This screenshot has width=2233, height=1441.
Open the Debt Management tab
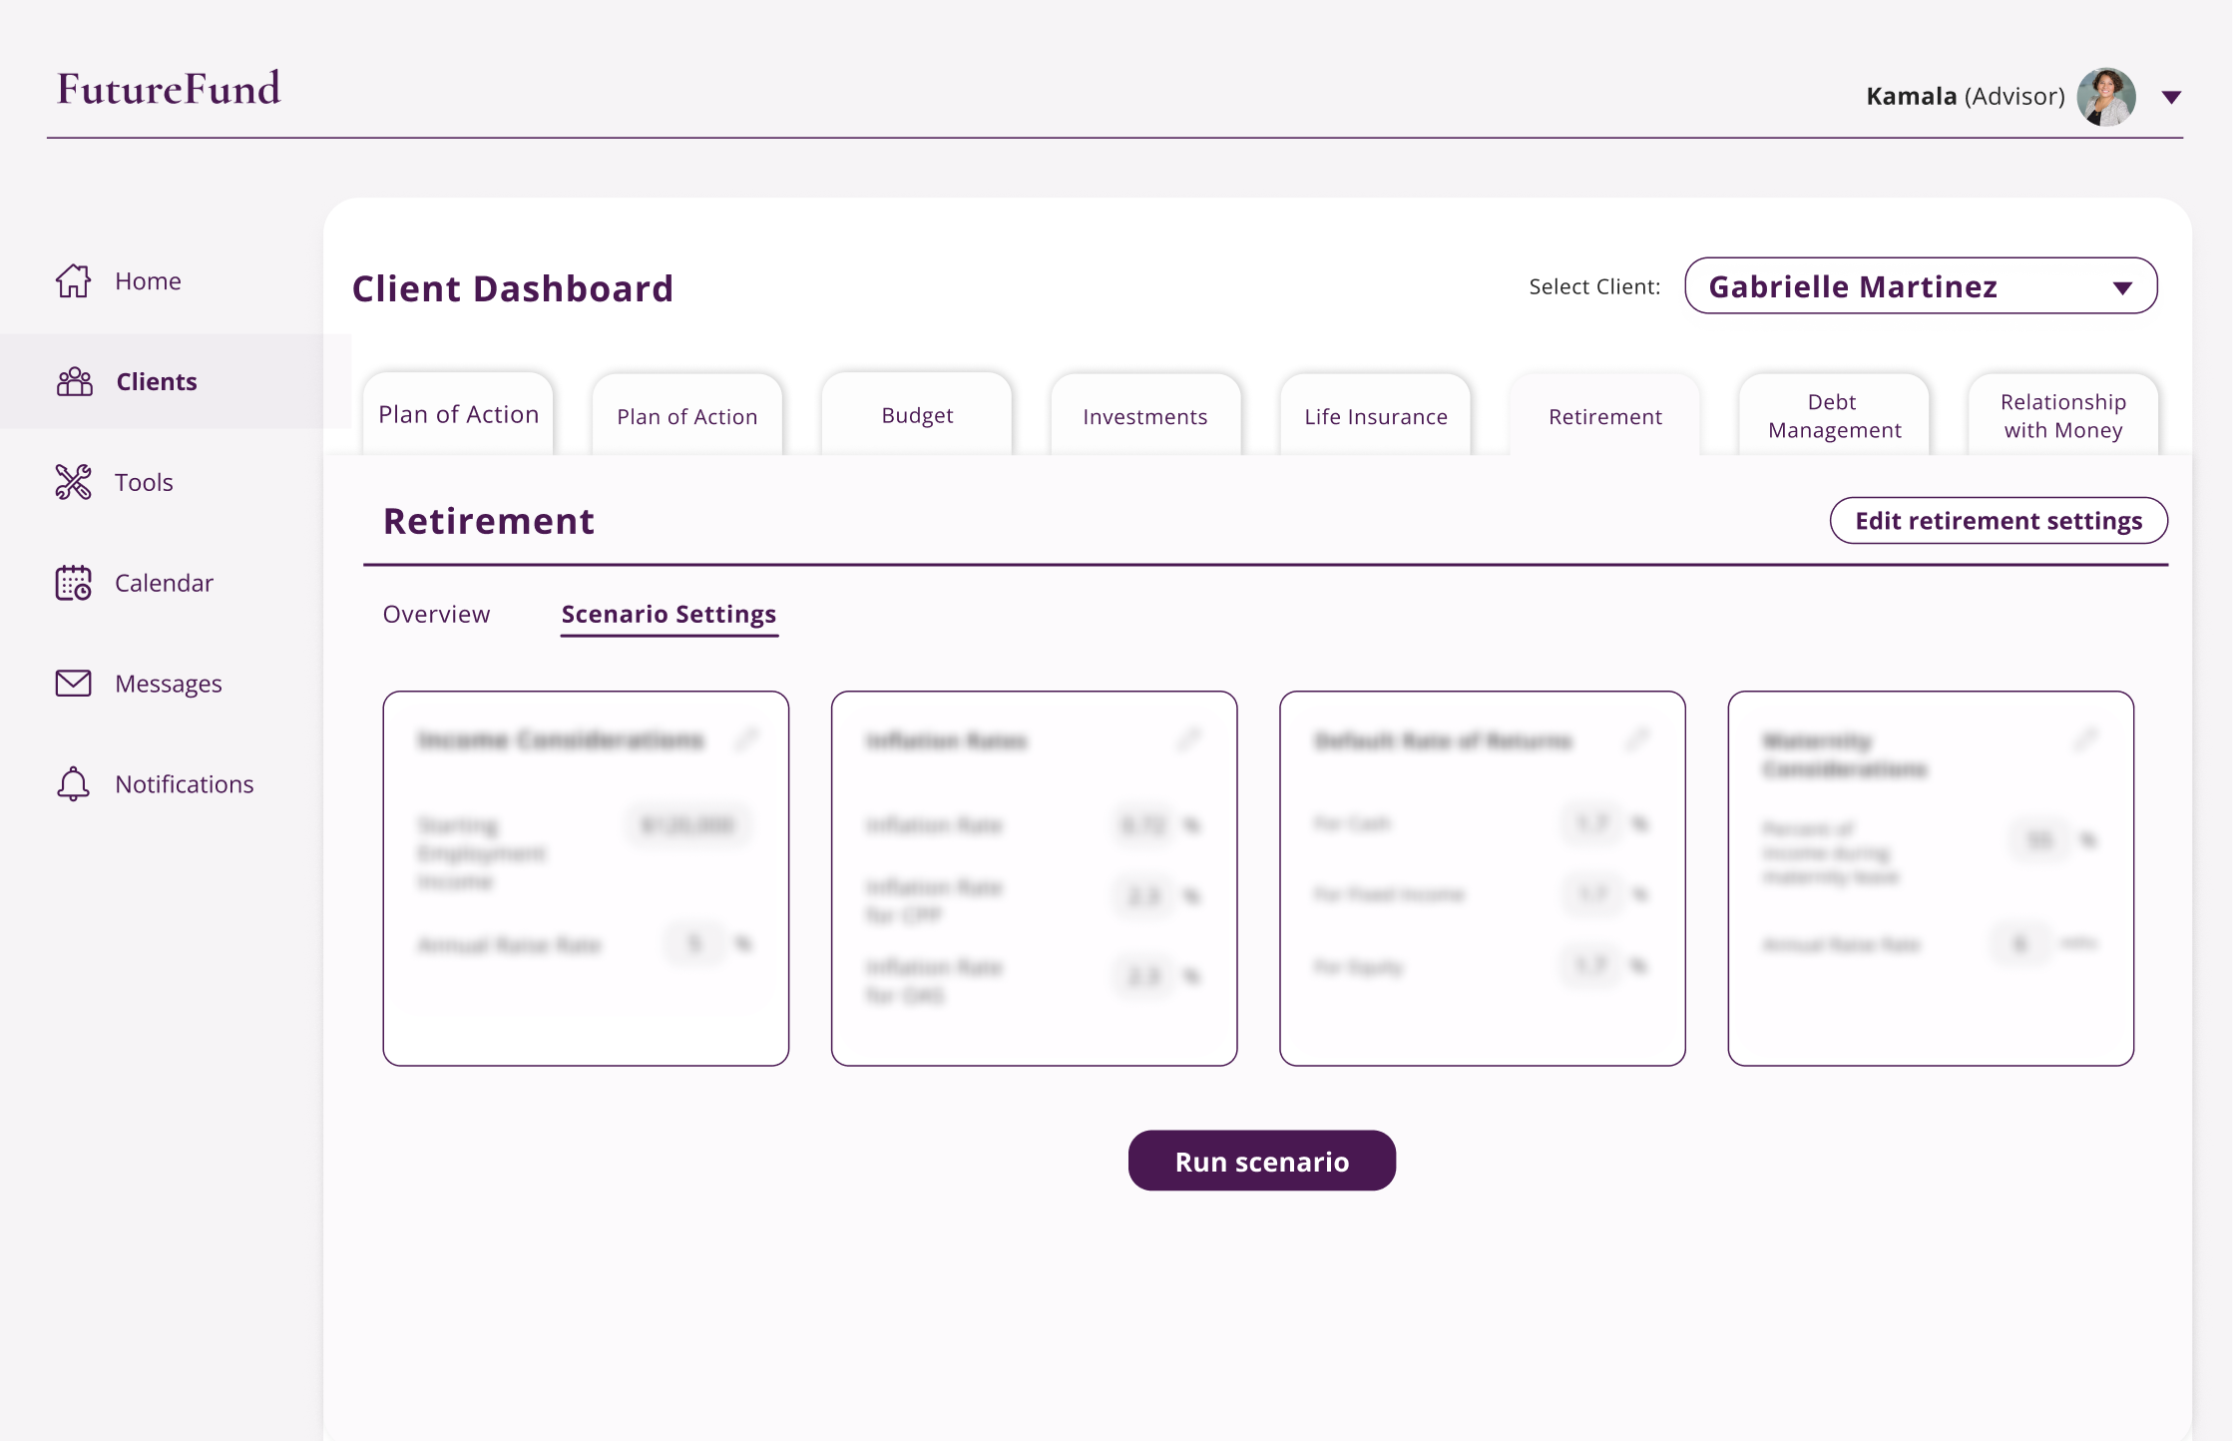point(1834,416)
